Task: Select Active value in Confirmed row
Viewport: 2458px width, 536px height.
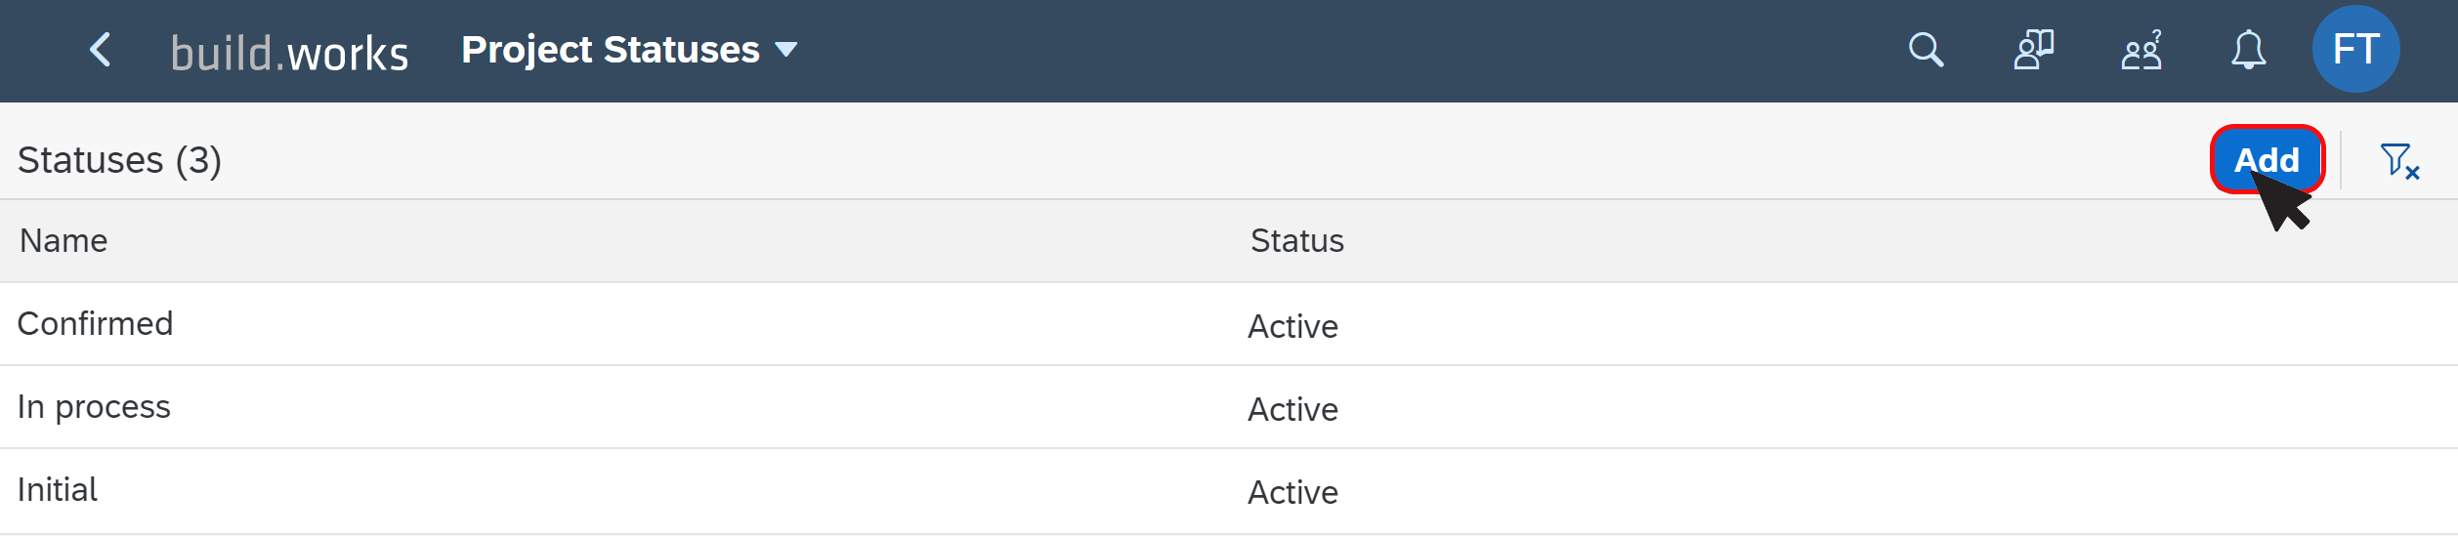Action: pos(1293,327)
